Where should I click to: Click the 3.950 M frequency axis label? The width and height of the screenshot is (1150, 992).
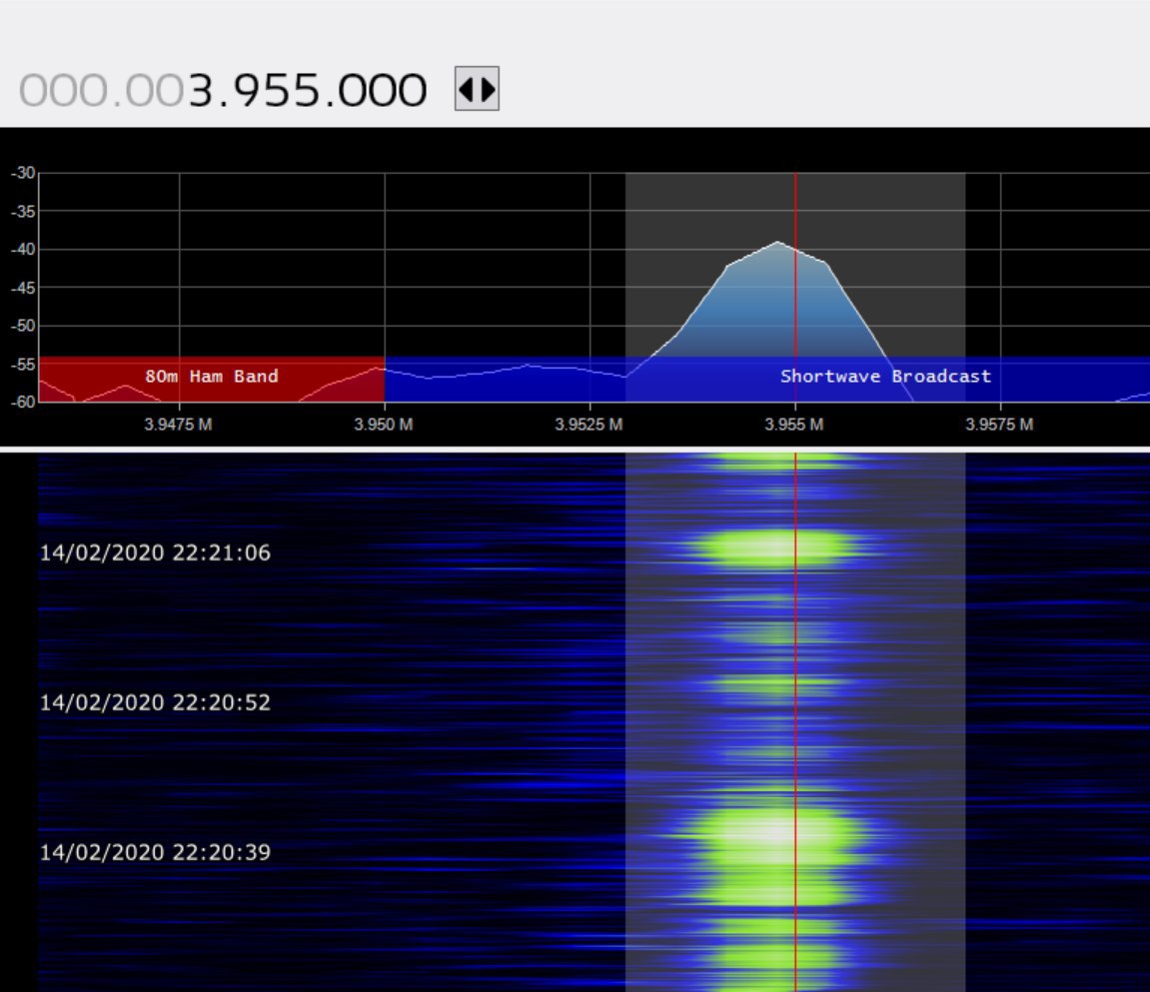384,425
